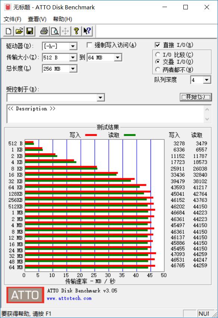Click the 64 MB chart row label
This screenshot has width=218, height=318.
16,267
